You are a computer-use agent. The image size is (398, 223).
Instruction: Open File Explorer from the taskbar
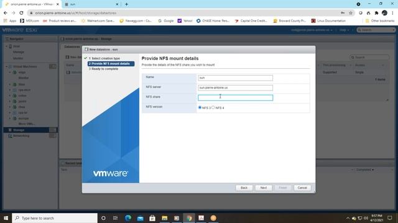click(x=164, y=218)
